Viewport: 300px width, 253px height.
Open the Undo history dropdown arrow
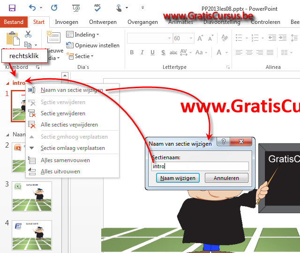point(41,8)
